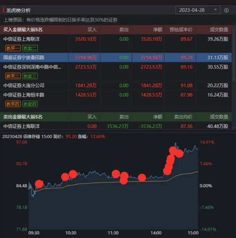The width and height of the screenshot is (236, 238).
Task: Click the 2723.53万 buy amount cell
Action: [86, 67]
